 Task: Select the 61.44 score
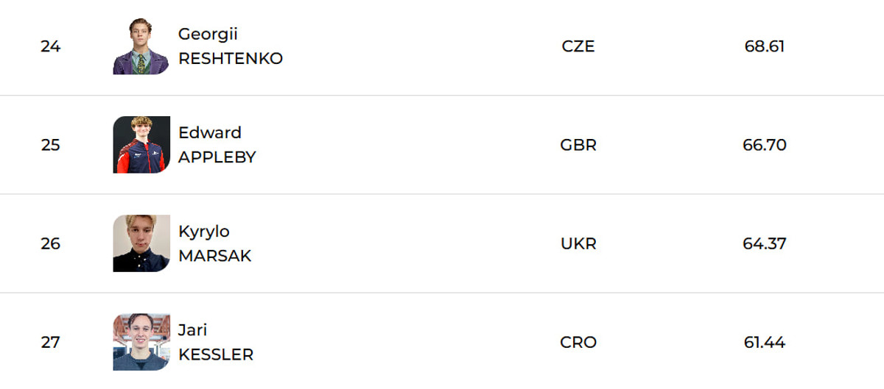764,342
